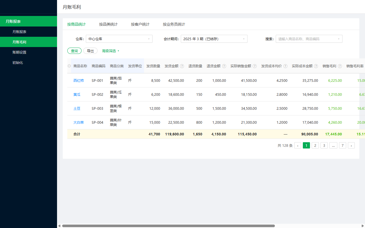This screenshot has width=365, height=228.
Task: Click the horizontal scrollbar thumb
Action: pyautogui.click(x=168, y=226)
